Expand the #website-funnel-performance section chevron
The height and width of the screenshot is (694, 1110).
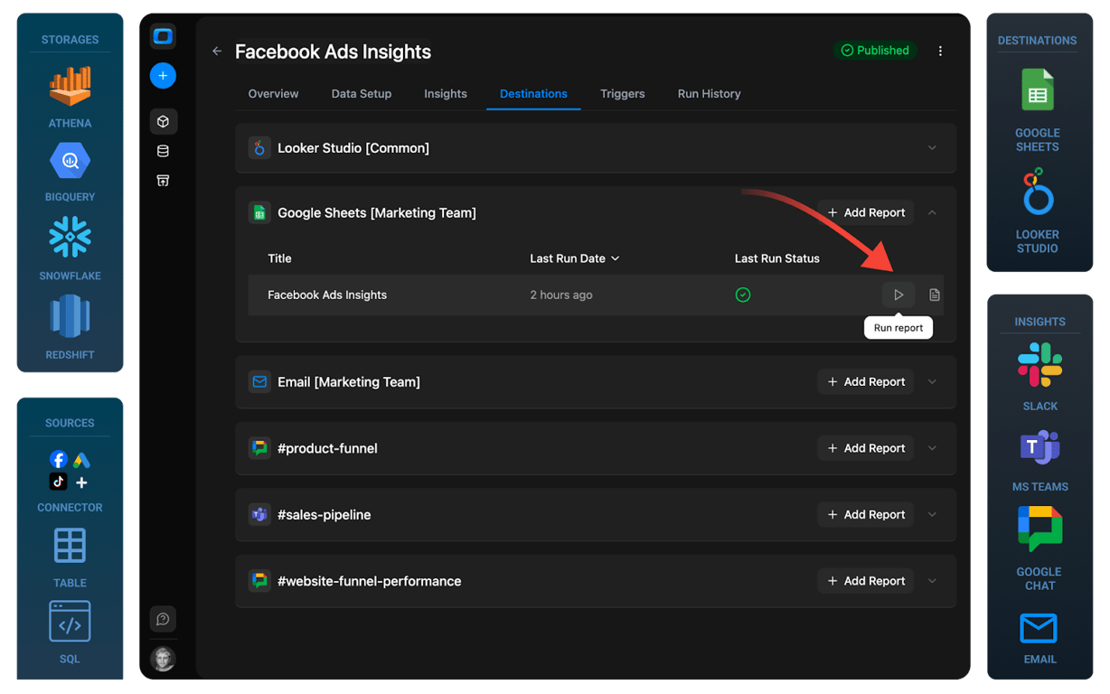pos(932,581)
